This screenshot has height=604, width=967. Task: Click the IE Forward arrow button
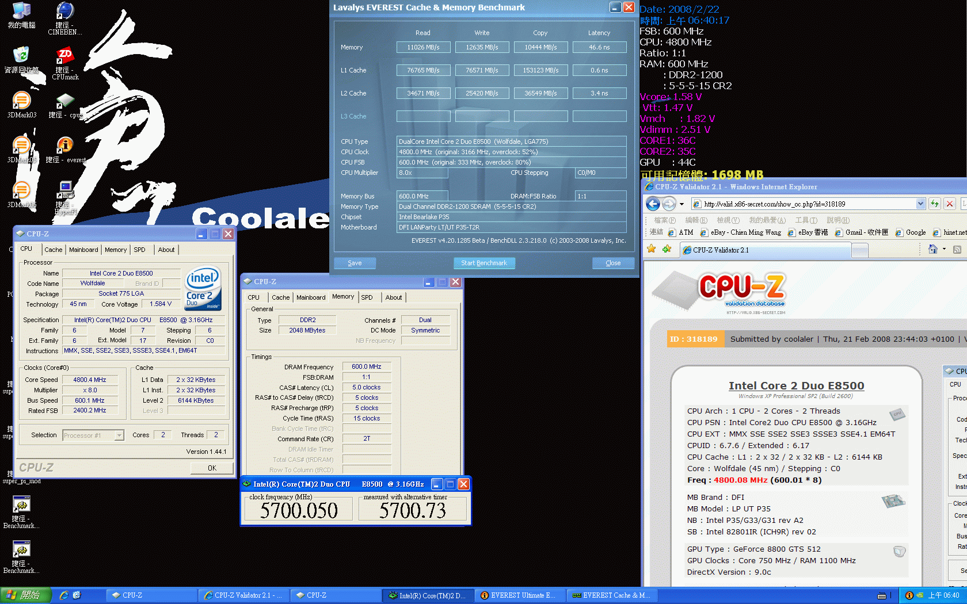pyautogui.click(x=669, y=204)
